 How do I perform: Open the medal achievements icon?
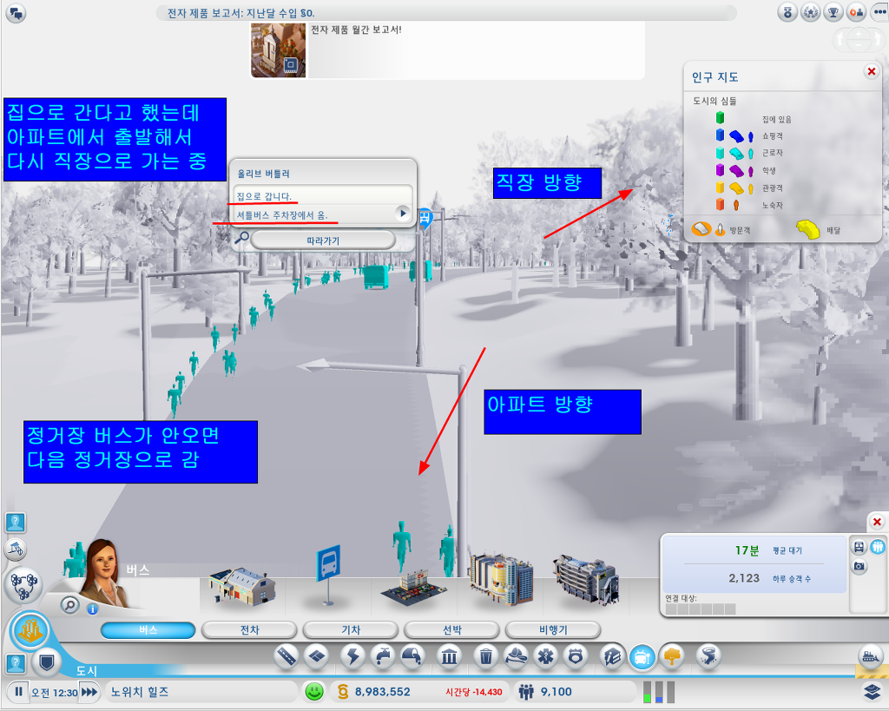pos(787,12)
